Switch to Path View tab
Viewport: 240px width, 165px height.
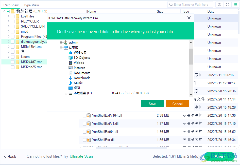(x=11, y=5)
